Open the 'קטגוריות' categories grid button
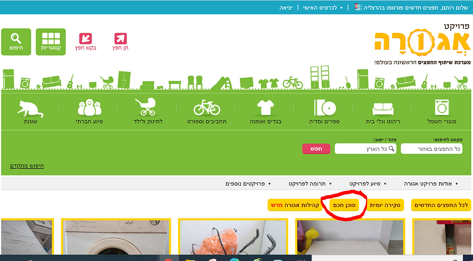The image size is (473, 261). coord(51,42)
